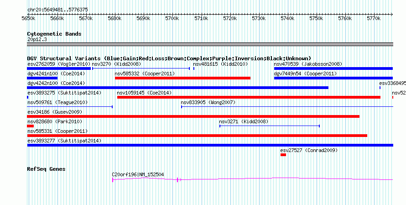Open the nsv3270 (Kidd2008) label

pyautogui.click(x=116, y=64)
